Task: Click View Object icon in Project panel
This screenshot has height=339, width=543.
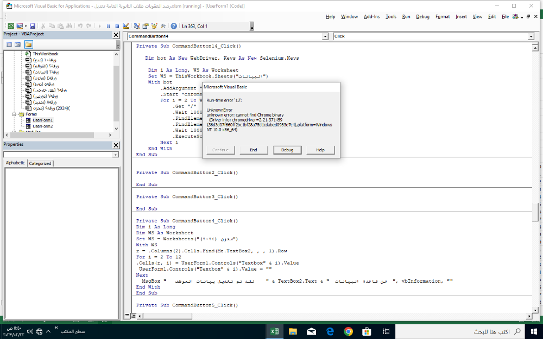Action: 18,44
